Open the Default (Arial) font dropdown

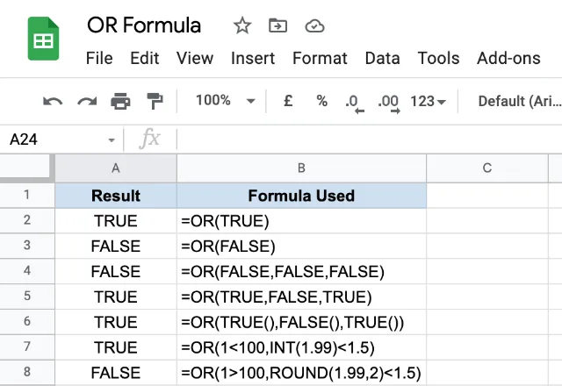point(520,102)
